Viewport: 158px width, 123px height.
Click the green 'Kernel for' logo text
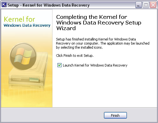point(19,19)
